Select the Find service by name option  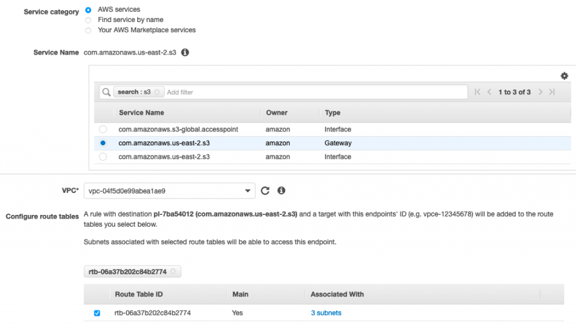pos(88,20)
